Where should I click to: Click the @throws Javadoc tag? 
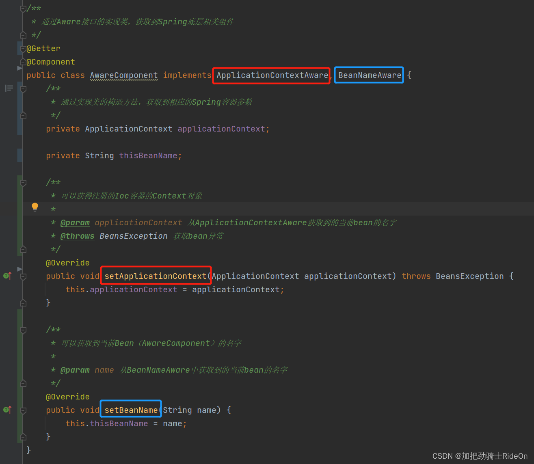pos(78,236)
